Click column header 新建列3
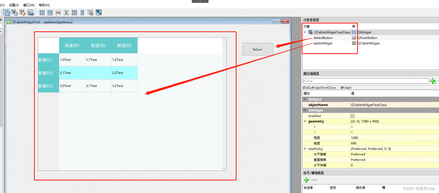439x193 pixels. [x=125, y=45]
